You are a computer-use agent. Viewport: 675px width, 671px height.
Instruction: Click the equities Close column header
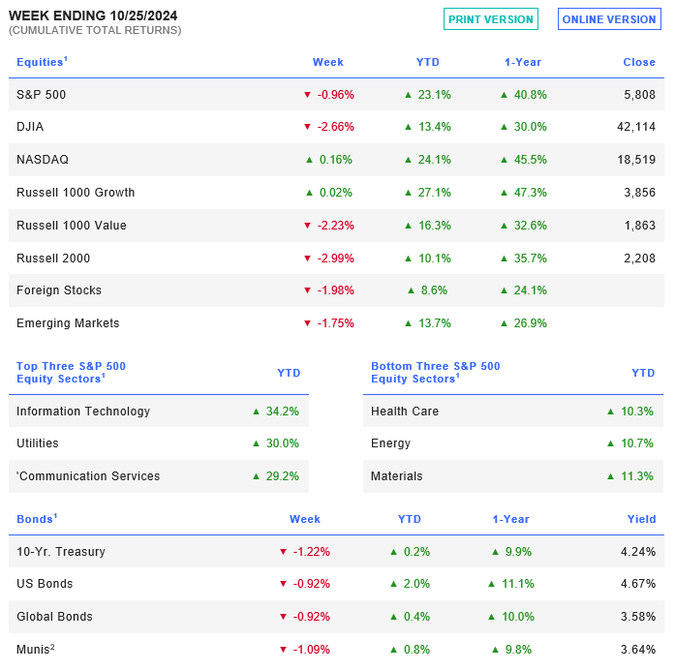(639, 62)
